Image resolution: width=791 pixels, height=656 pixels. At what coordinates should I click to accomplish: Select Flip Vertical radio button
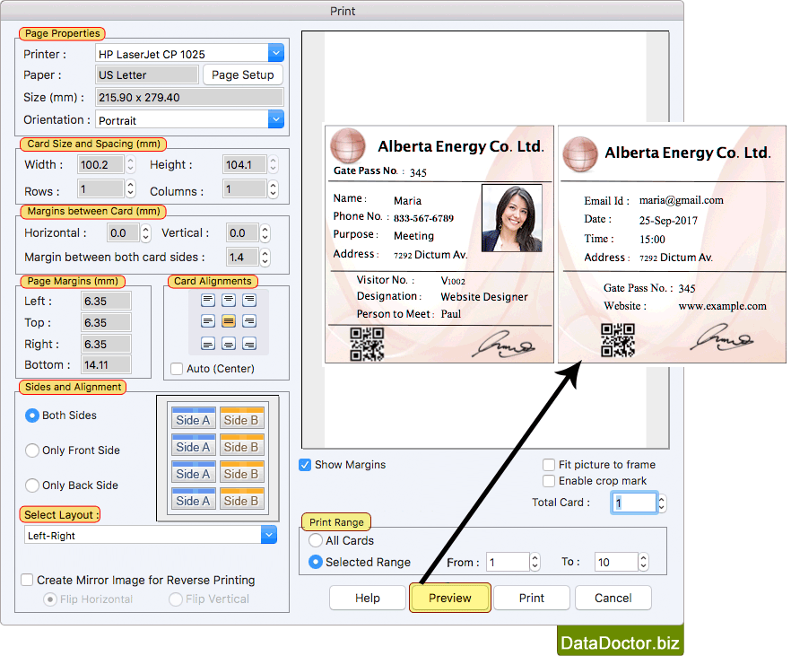pos(176,599)
